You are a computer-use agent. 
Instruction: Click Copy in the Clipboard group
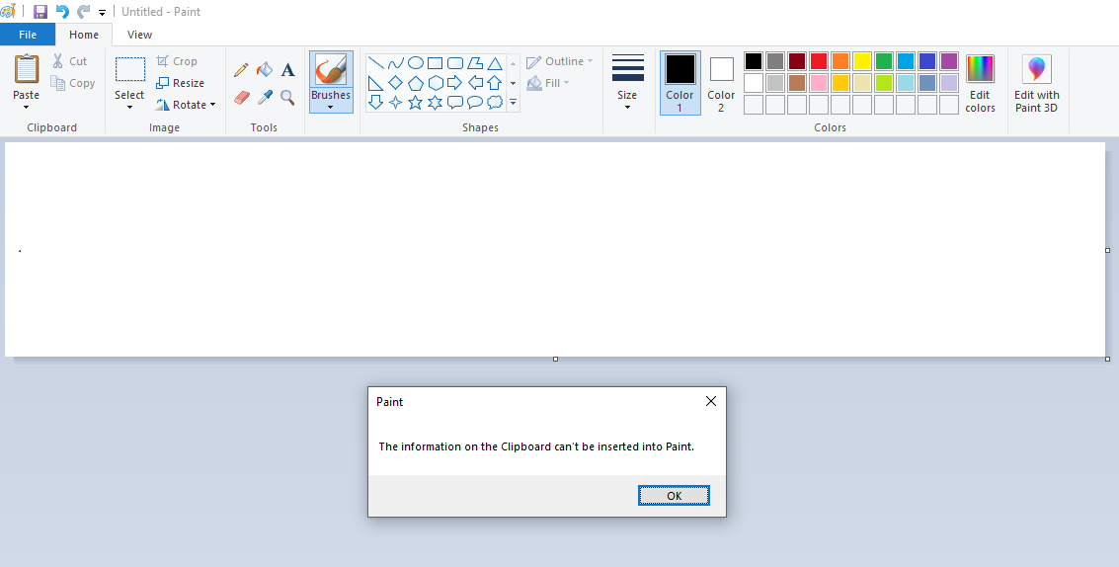(73, 83)
